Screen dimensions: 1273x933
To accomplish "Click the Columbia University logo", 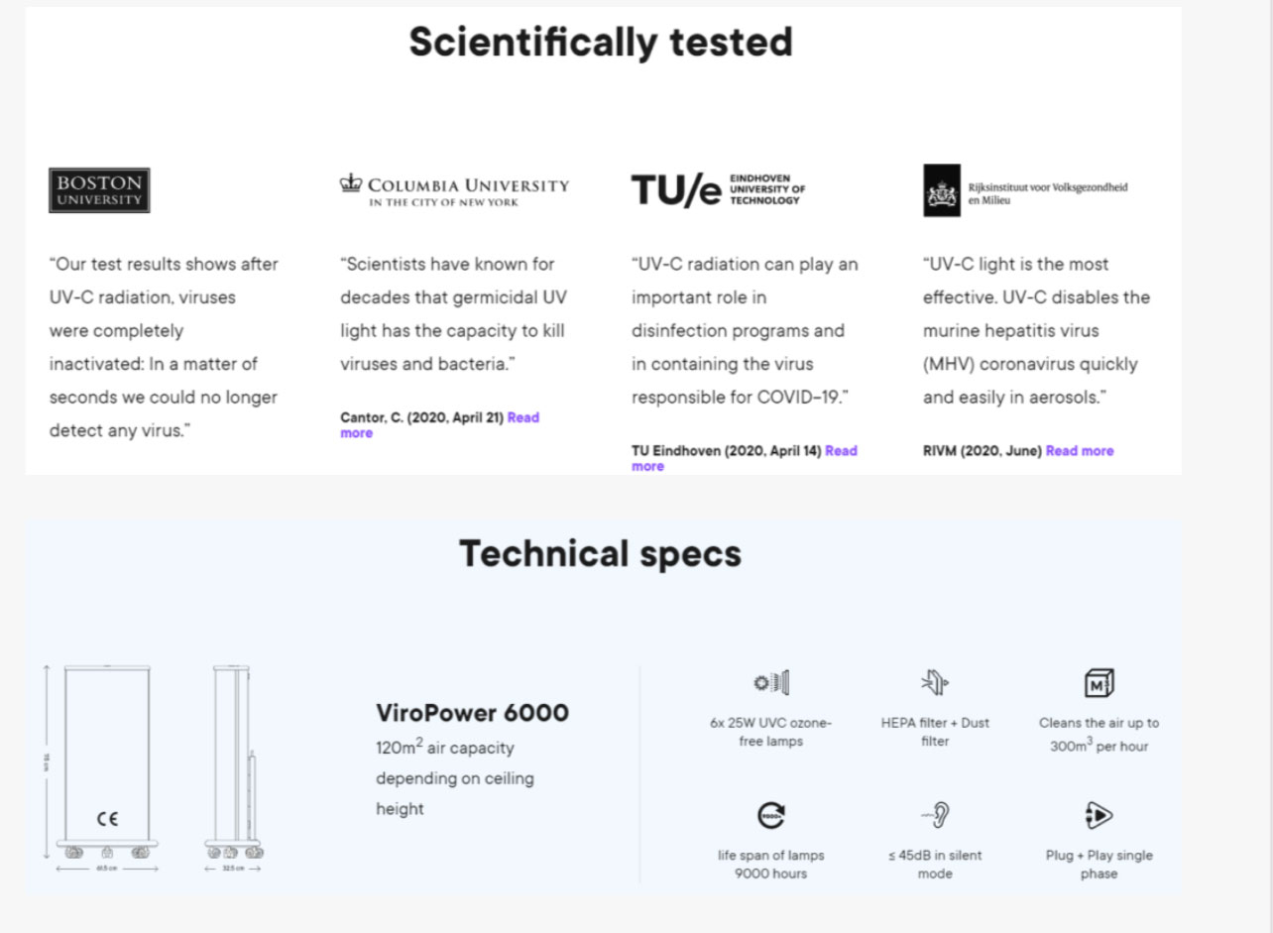I will pos(454,190).
